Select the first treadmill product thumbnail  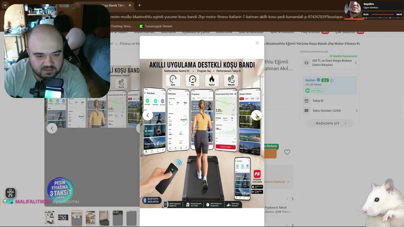click(50, 218)
